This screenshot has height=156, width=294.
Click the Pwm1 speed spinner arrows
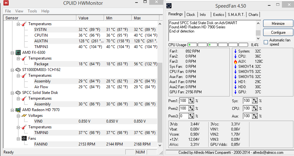pos(191,101)
